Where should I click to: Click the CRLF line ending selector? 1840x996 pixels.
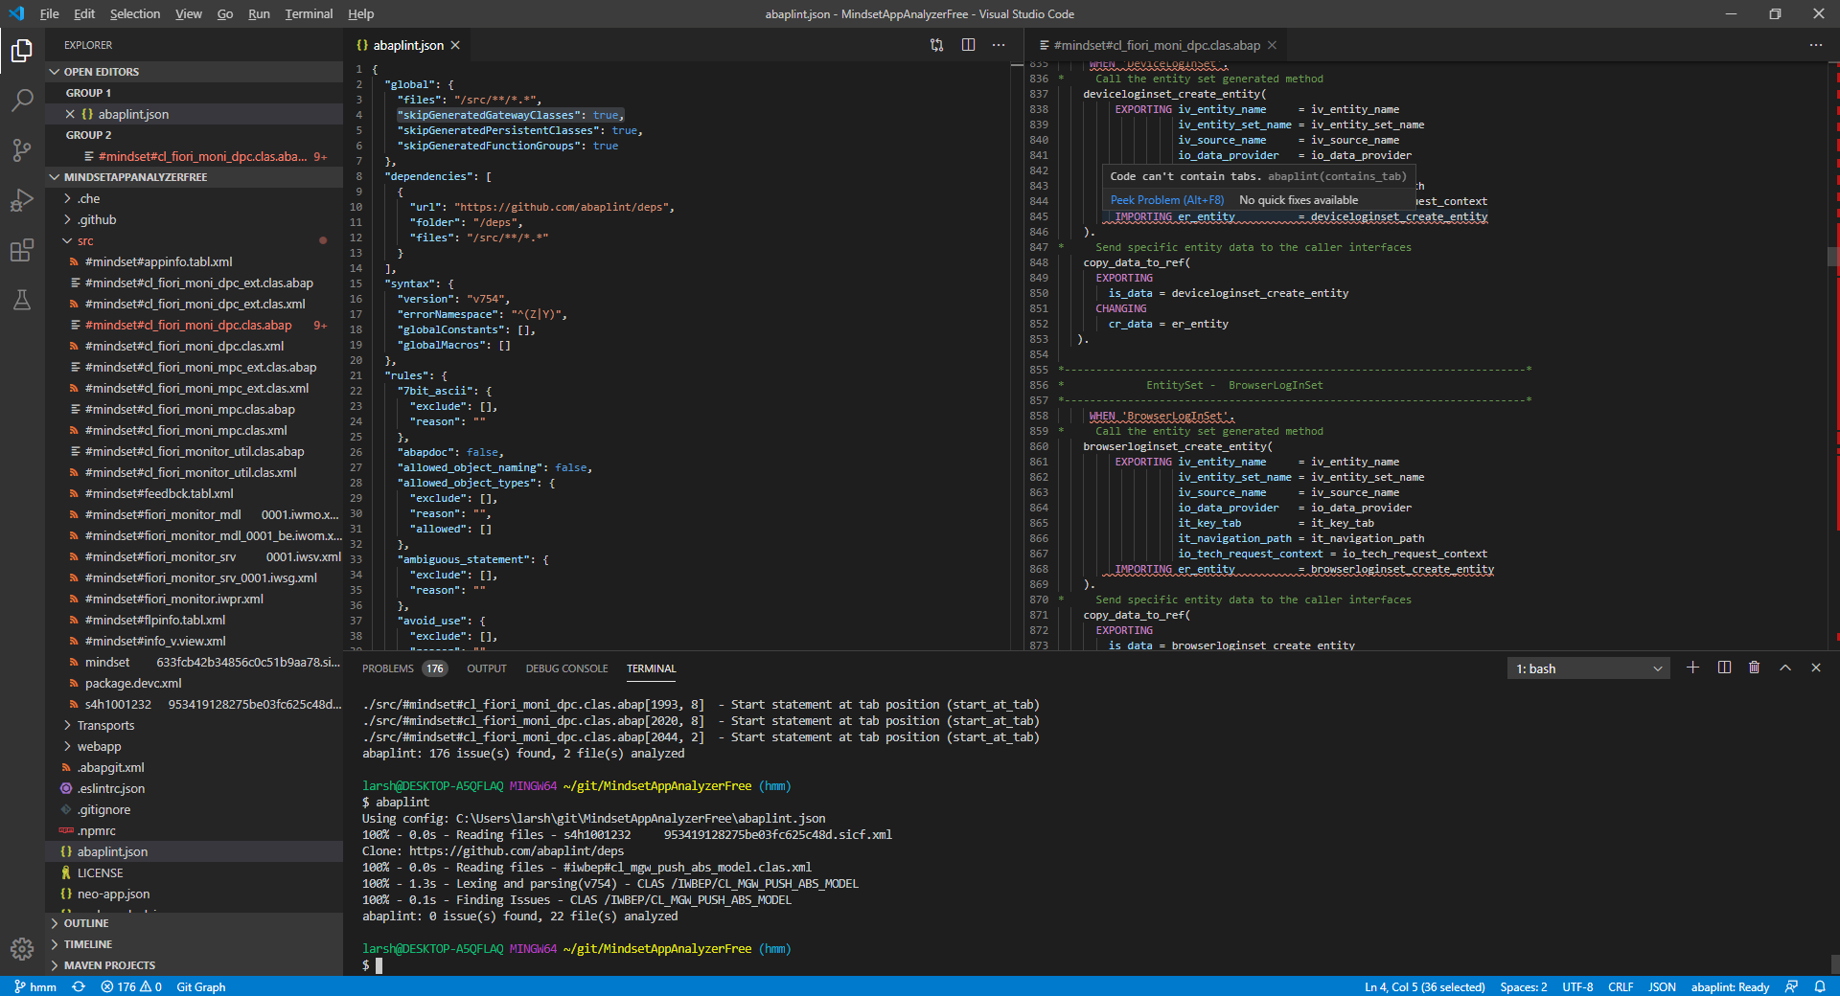[x=1621, y=986]
